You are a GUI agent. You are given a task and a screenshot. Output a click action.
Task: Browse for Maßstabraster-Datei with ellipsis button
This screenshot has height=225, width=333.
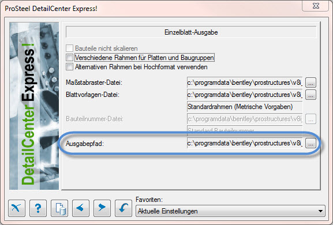click(310, 82)
